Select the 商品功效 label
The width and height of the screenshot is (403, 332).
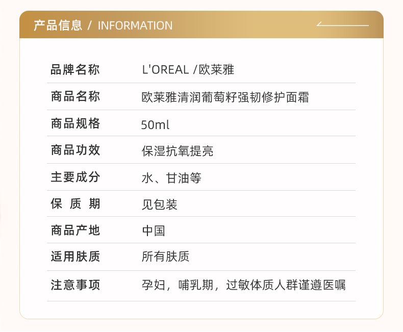pyautogui.click(x=75, y=150)
